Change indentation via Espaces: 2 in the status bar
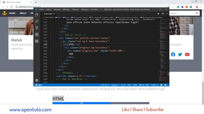This screenshot has width=204, height=114. tap(115, 85)
